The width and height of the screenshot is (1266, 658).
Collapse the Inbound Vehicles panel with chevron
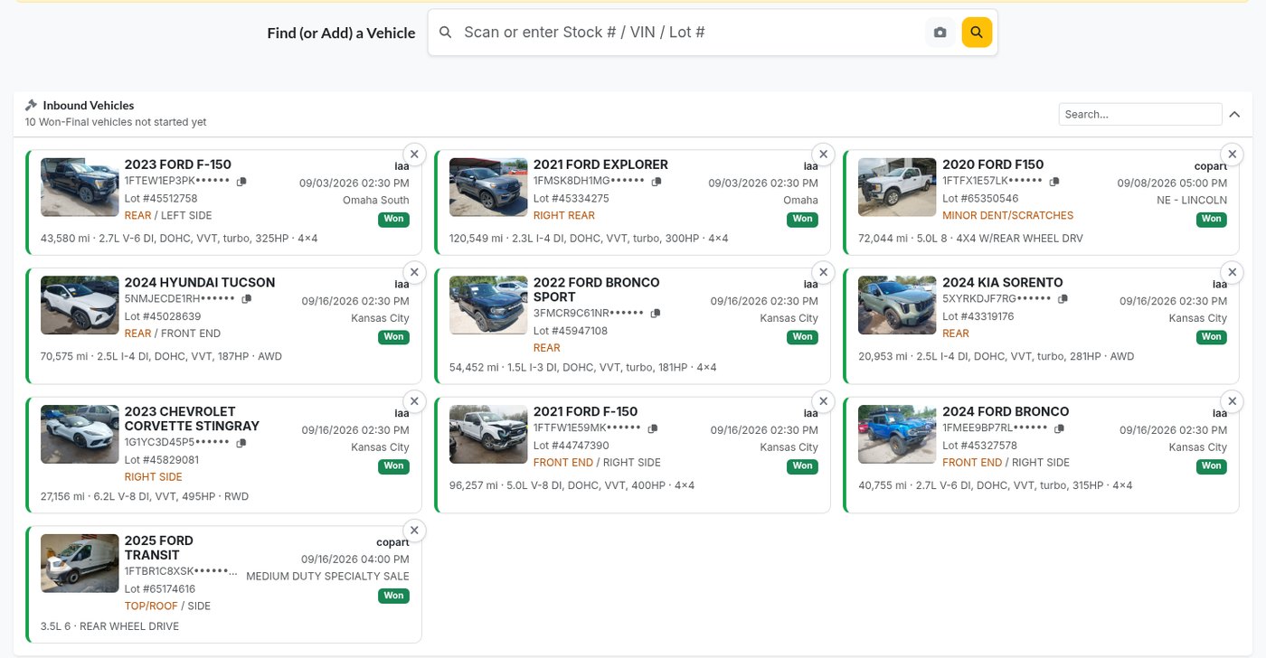[1234, 114]
